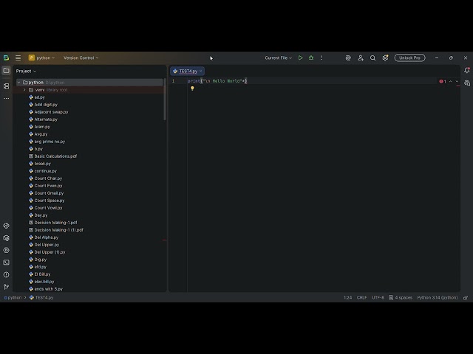Select Basic Calculations.pdf file
The width and height of the screenshot is (473, 354).
coord(52,156)
